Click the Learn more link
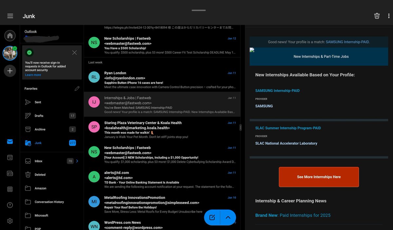393x230 pixels. click(x=33, y=75)
